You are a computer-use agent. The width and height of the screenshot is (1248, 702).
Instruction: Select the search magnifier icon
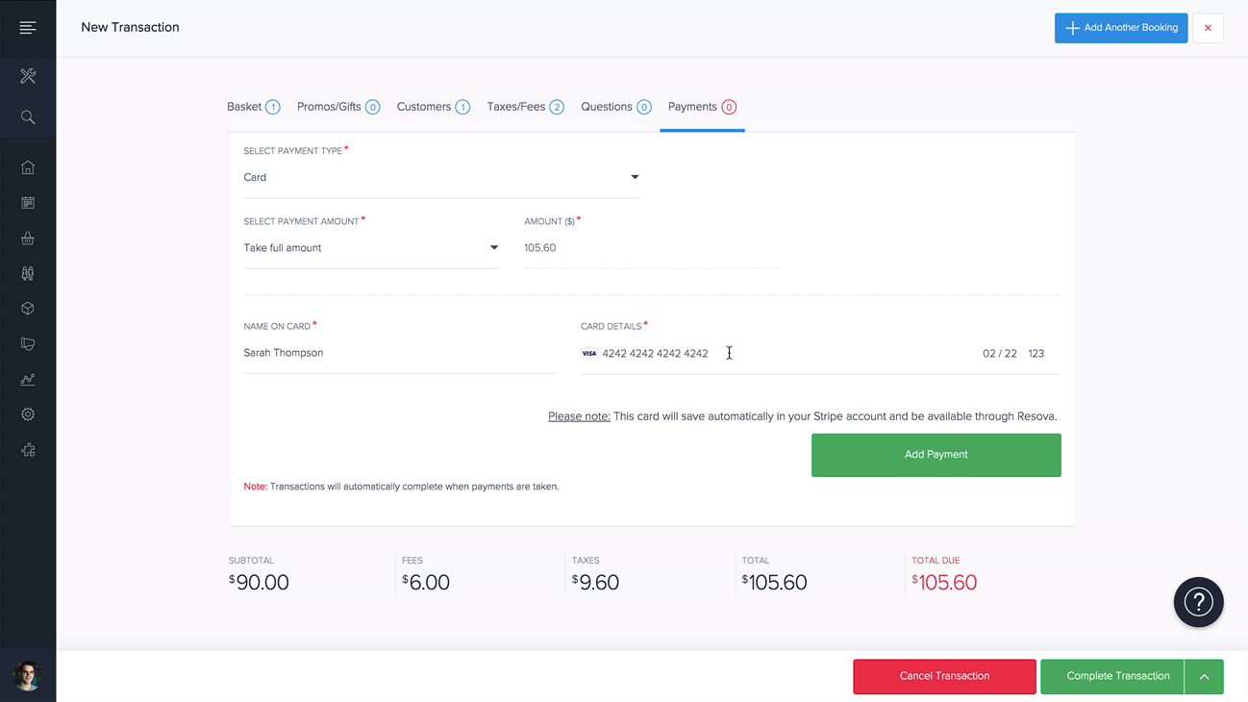coord(28,117)
